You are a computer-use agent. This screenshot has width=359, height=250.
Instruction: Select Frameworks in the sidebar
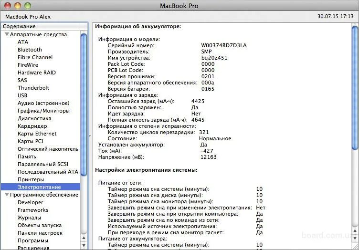[33, 210]
